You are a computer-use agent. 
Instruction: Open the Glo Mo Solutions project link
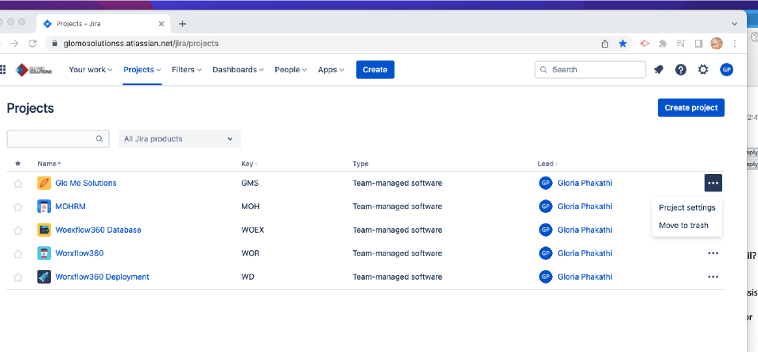[86, 183]
